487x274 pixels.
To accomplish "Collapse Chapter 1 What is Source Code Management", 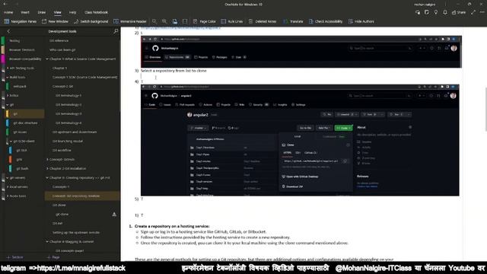I will [x=47, y=59].
